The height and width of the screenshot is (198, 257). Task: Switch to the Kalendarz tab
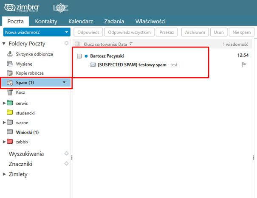[x=84, y=21]
